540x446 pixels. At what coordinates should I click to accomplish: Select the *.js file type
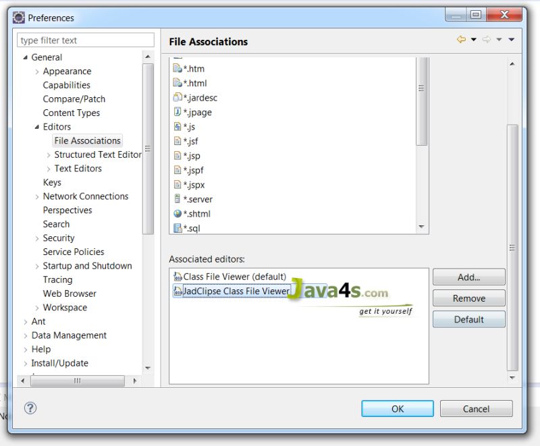190,126
